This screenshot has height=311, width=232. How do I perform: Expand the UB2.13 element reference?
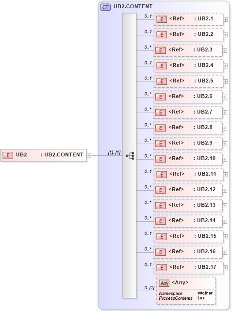click(225, 206)
